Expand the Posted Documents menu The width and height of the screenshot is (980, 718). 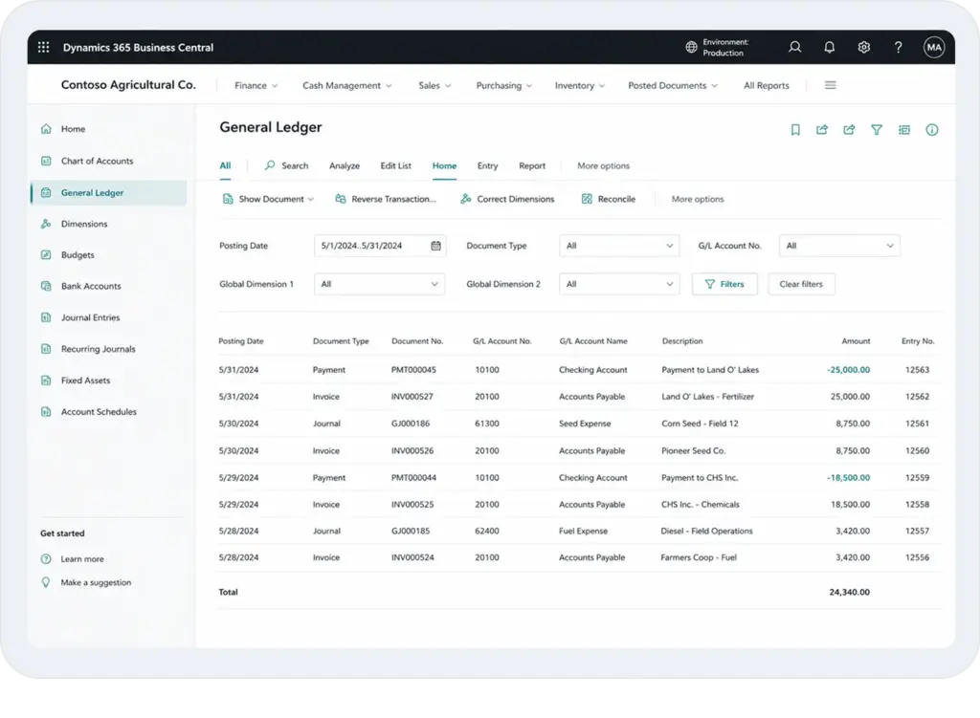point(673,85)
